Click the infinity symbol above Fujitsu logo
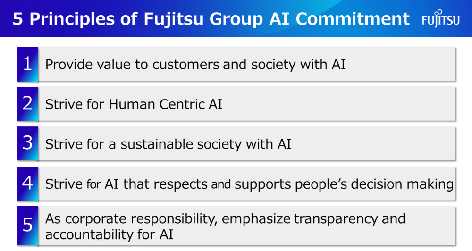The height and width of the screenshot is (251, 472). (439, 13)
